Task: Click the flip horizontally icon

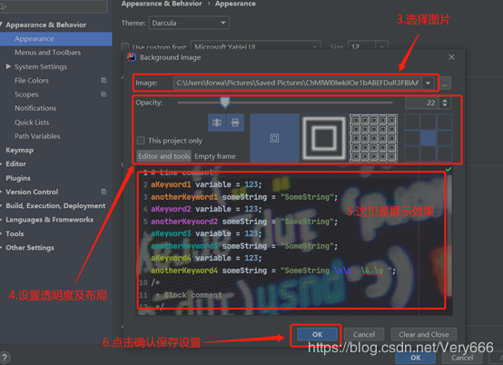Action: [x=217, y=123]
